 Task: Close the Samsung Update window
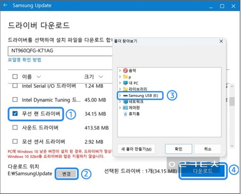click(234, 6)
